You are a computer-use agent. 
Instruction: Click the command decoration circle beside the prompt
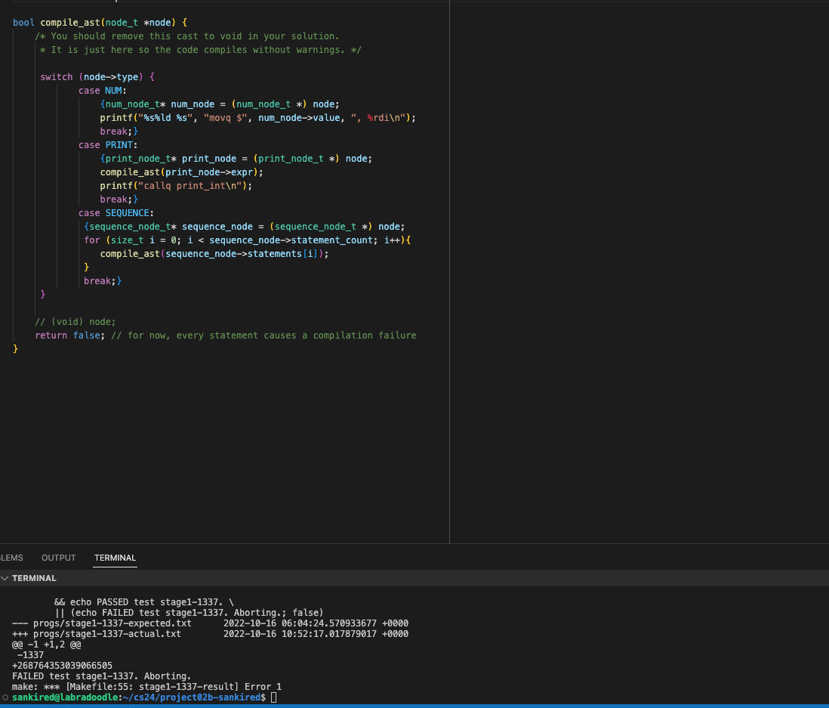click(5, 697)
